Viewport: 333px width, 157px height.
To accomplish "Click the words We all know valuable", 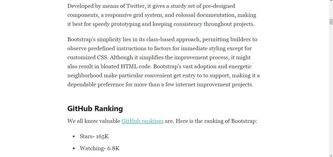I will pyautogui.click(x=94, y=121).
